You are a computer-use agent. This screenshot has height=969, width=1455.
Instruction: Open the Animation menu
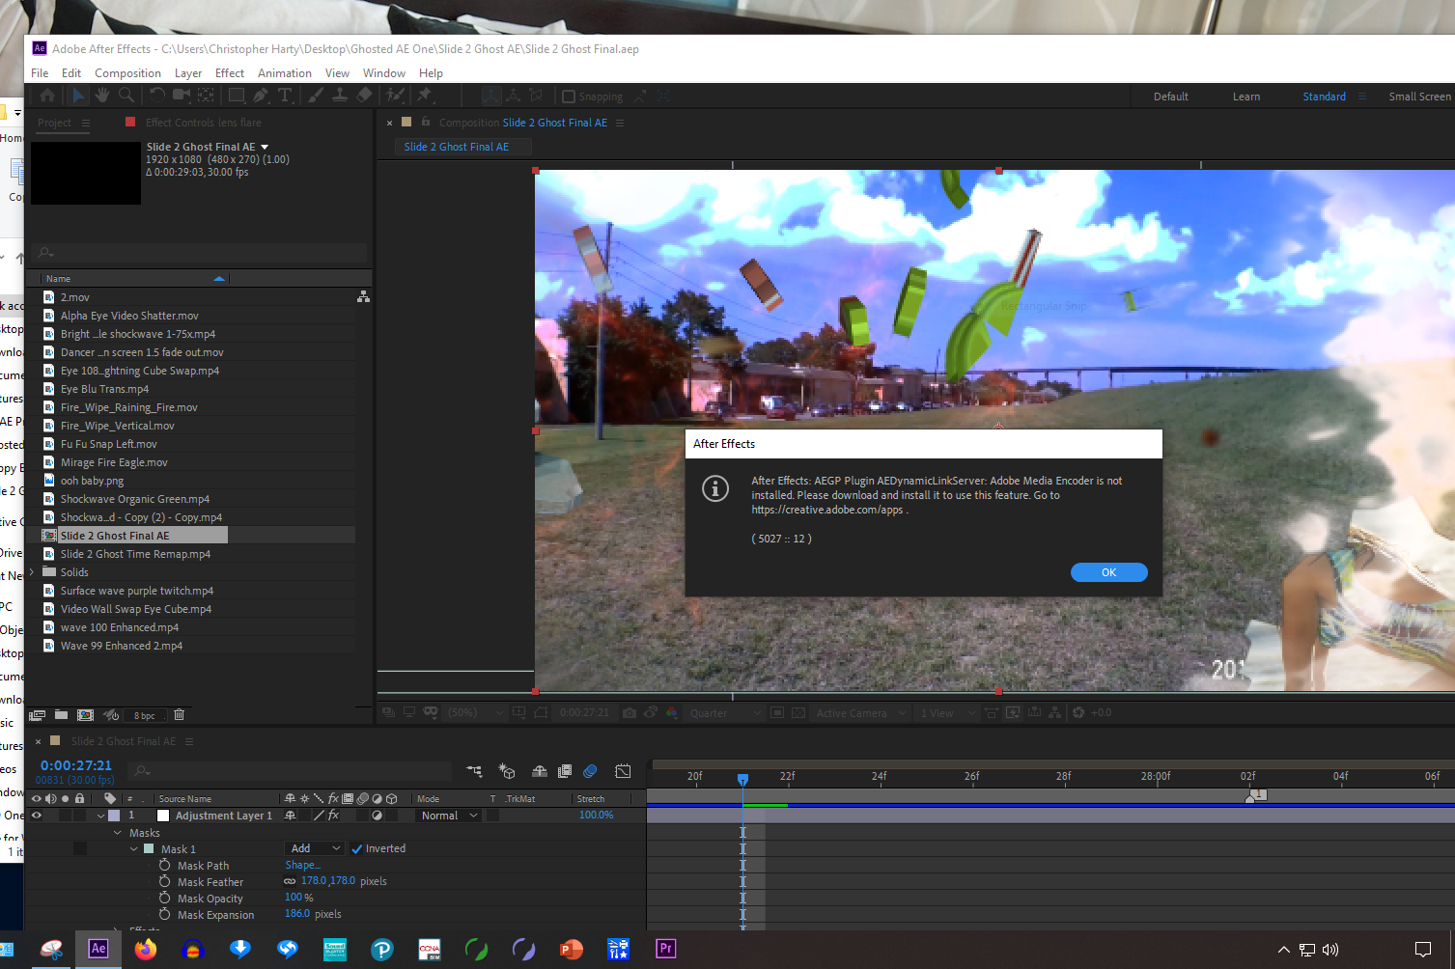284,72
